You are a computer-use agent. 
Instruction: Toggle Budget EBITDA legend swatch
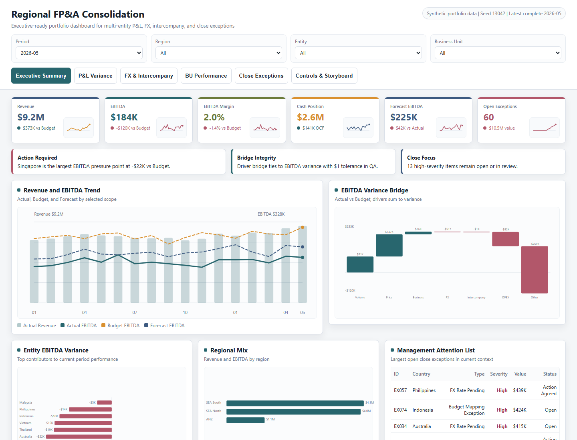[x=103, y=326]
